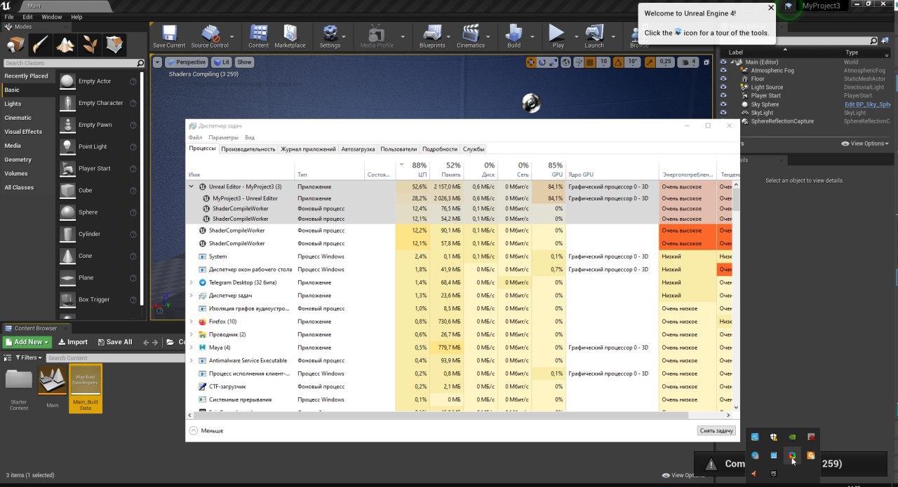Screen dimensions: 898x487
Task: Open the Content toolbar button
Action: click(x=258, y=36)
